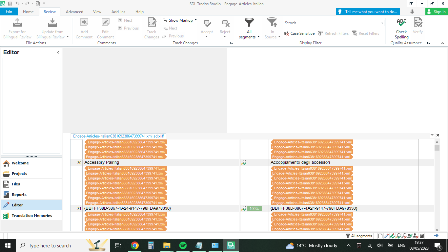
Task: Click segment 30 translation status icon
Action: point(244,162)
